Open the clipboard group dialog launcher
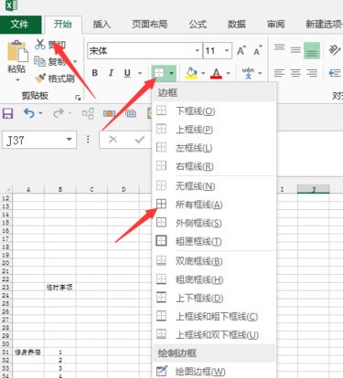 pos(78,98)
